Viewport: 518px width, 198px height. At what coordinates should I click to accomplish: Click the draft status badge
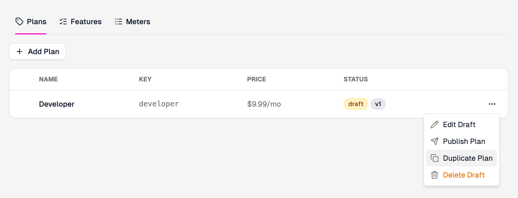point(356,104)
